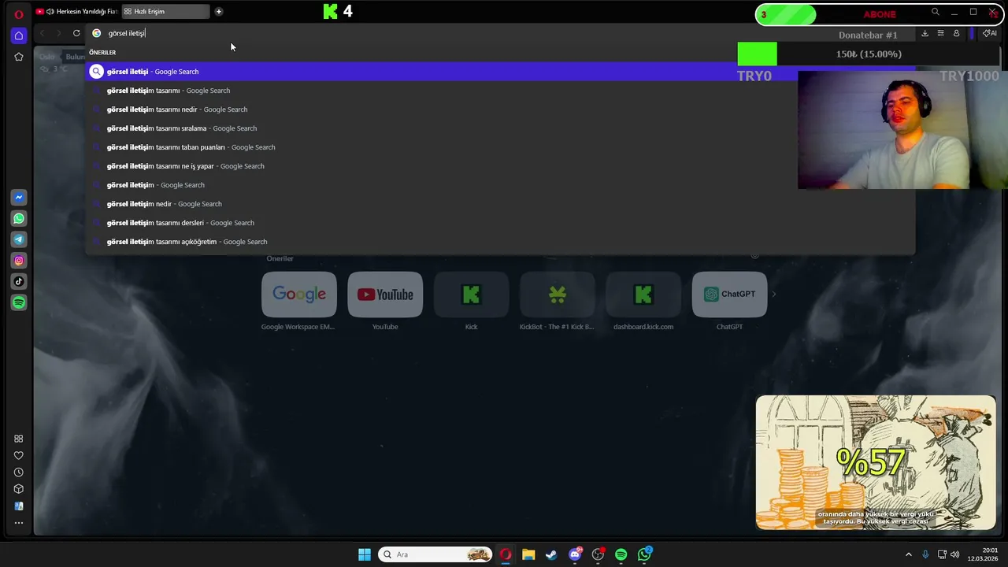The image size is (1008, 567).
Task: Click the ABONE subscribe label
Action: 880,14
